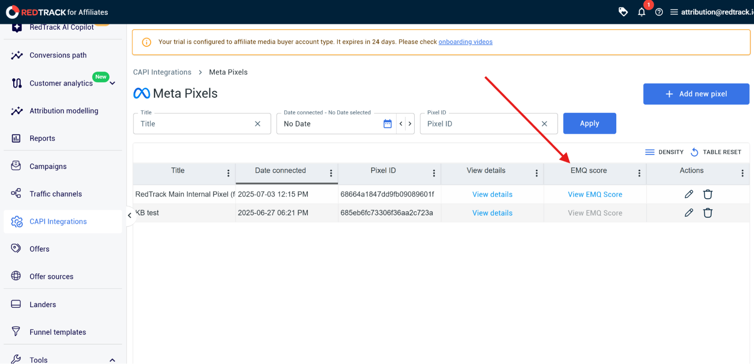The width and height of the screenshot is (754, 364).
Task: Open Pixel ID column options menu
Action: (x=434, y=173)
